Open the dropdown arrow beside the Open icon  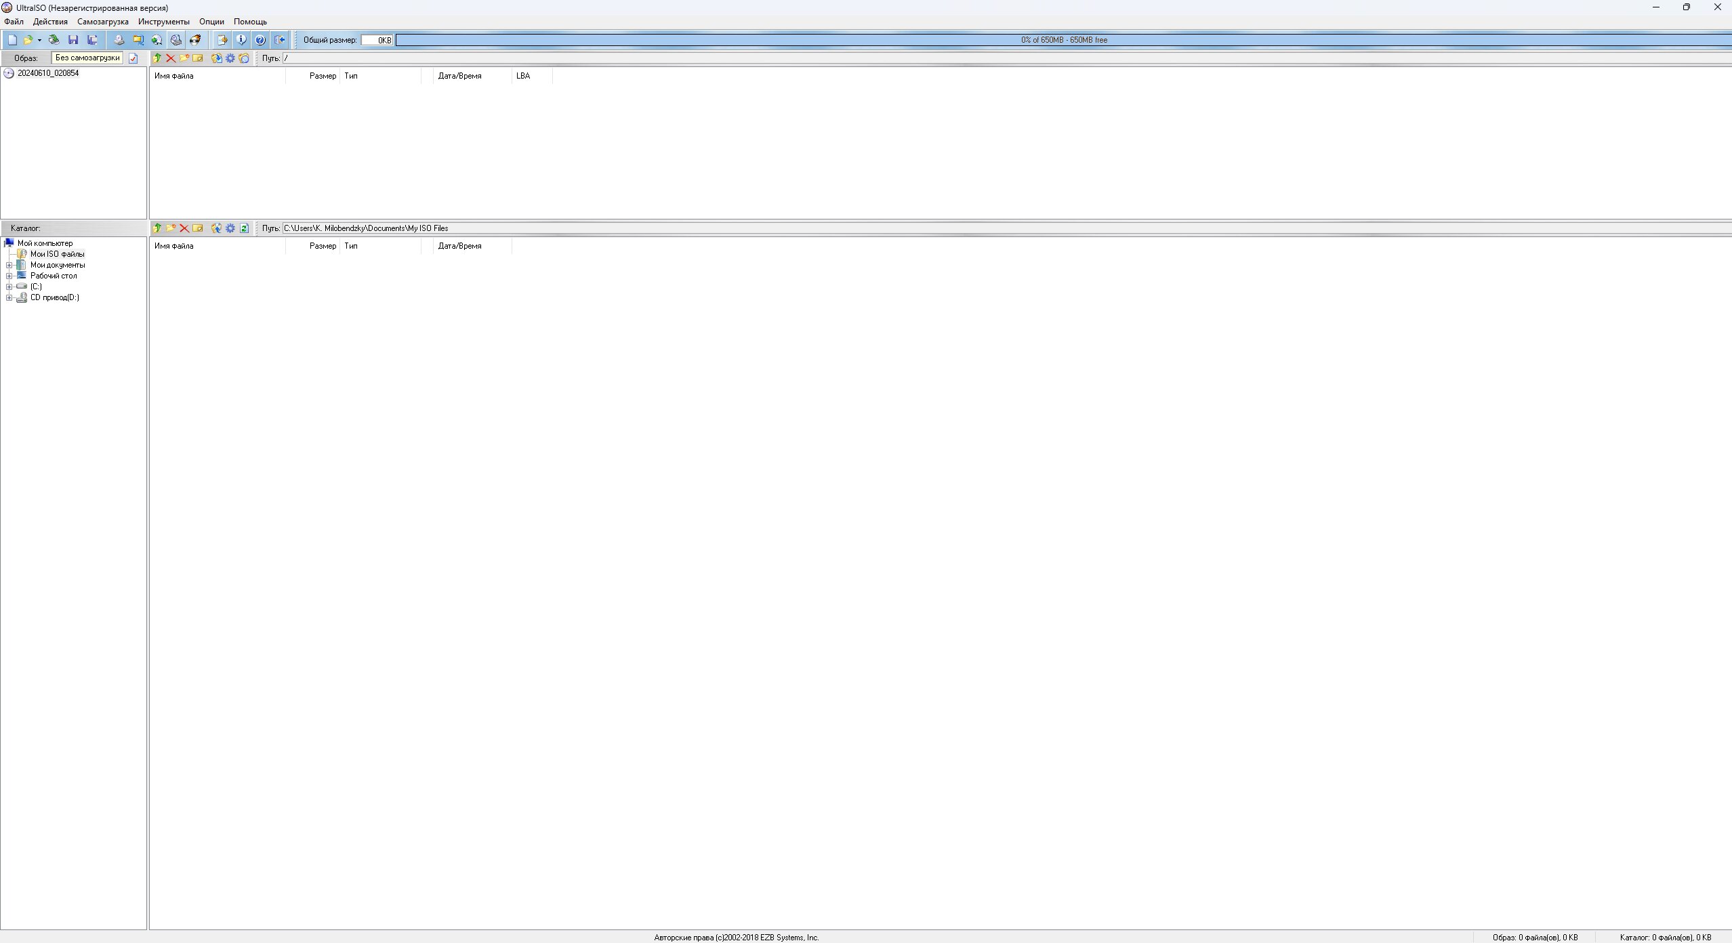(39, 40)
